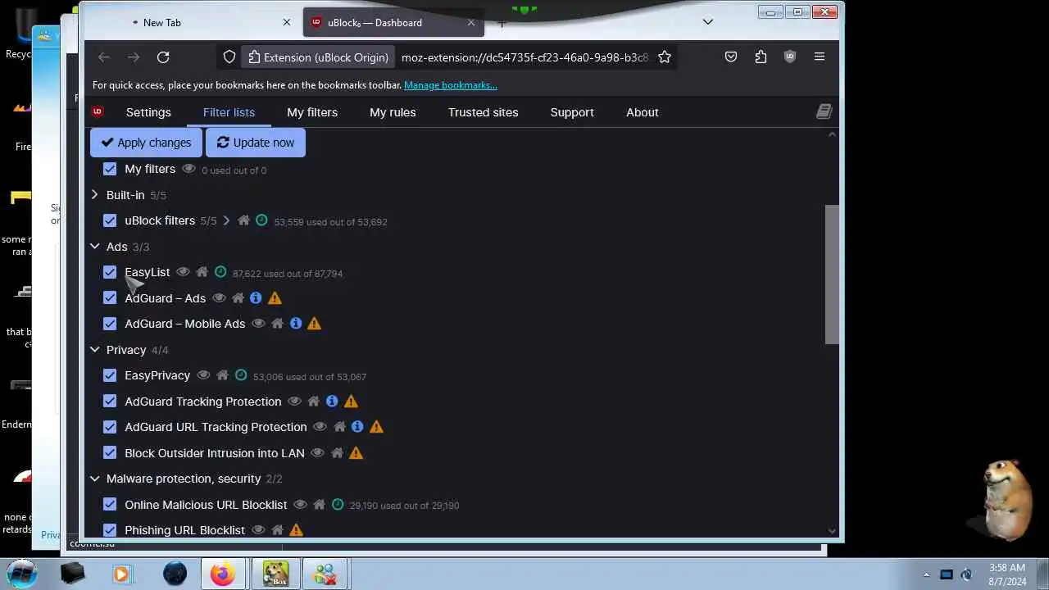Image resolution: width=1049 pixels, height=590 pixels.
Task: View EasyPrivacy content via eye icon
Action: 203,375
